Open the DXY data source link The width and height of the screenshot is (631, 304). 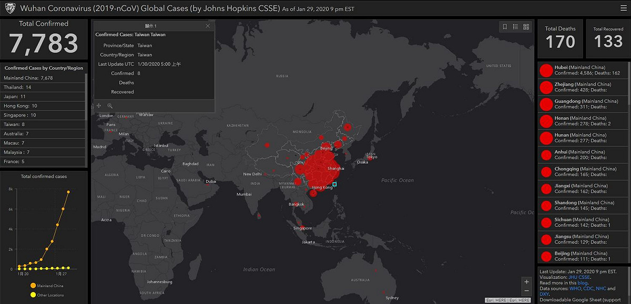click(544, 294)
